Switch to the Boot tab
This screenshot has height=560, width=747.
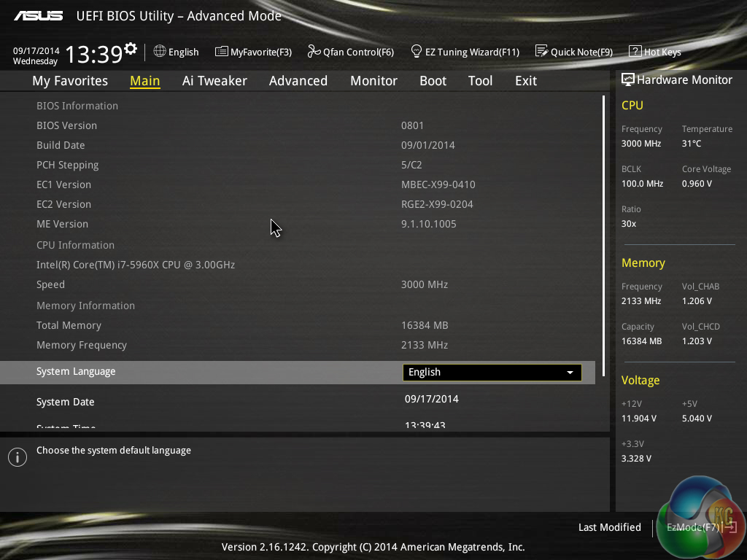click(x=433, y=80)
